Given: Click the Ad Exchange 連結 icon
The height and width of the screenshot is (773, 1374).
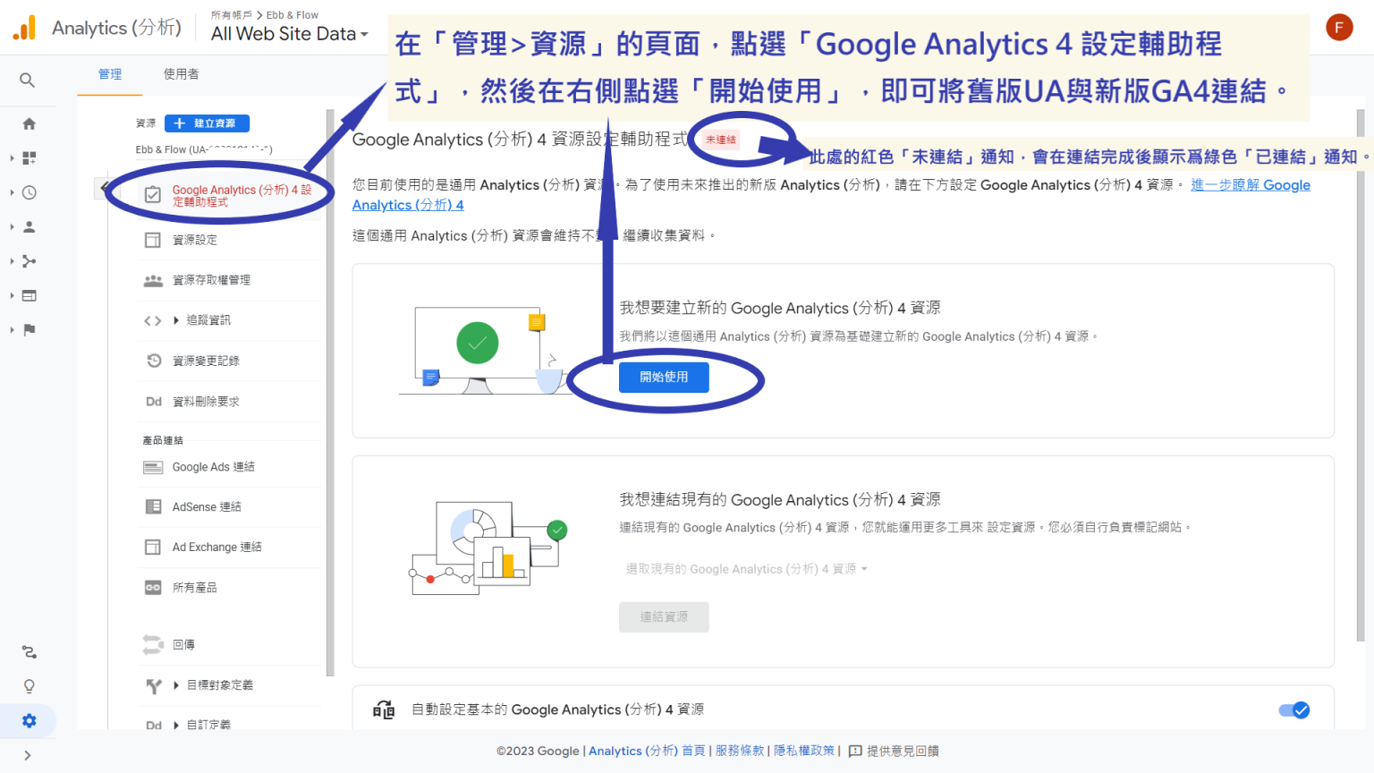Looking at the screenshot, I should (x=153, y=547).
